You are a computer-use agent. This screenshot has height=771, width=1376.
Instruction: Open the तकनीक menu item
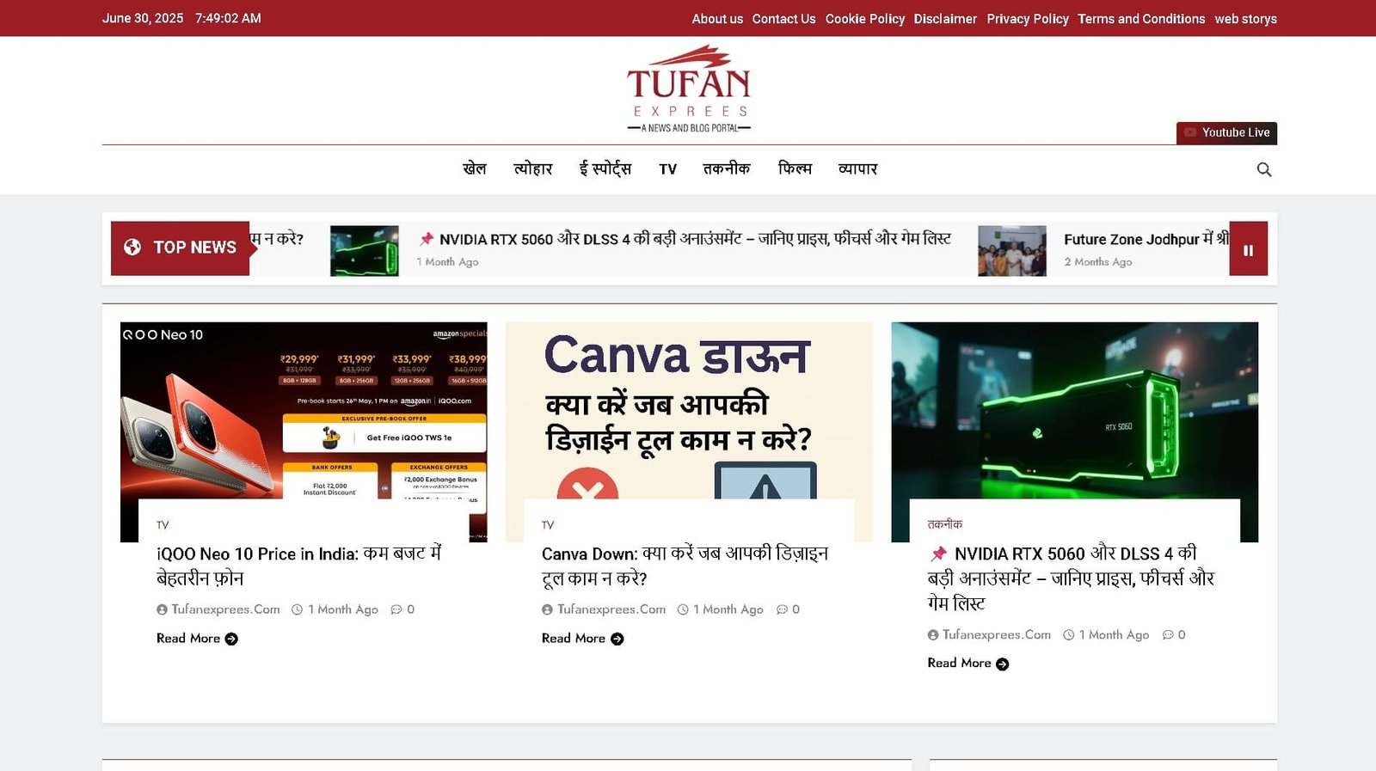point(726,169)
